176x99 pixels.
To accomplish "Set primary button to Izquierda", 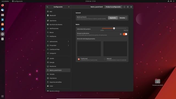I will click(x=113, y=18).
